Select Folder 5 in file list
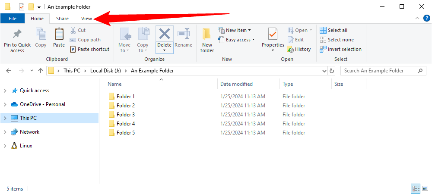The height and width of the screenshot is (194, 432). tap(121, 133)
